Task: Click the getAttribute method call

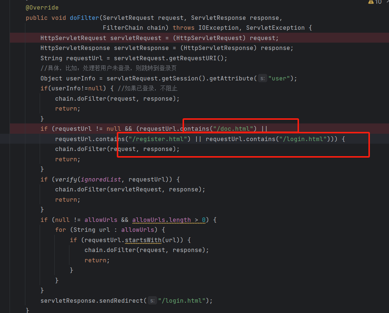Action: (x=231, y=78)
